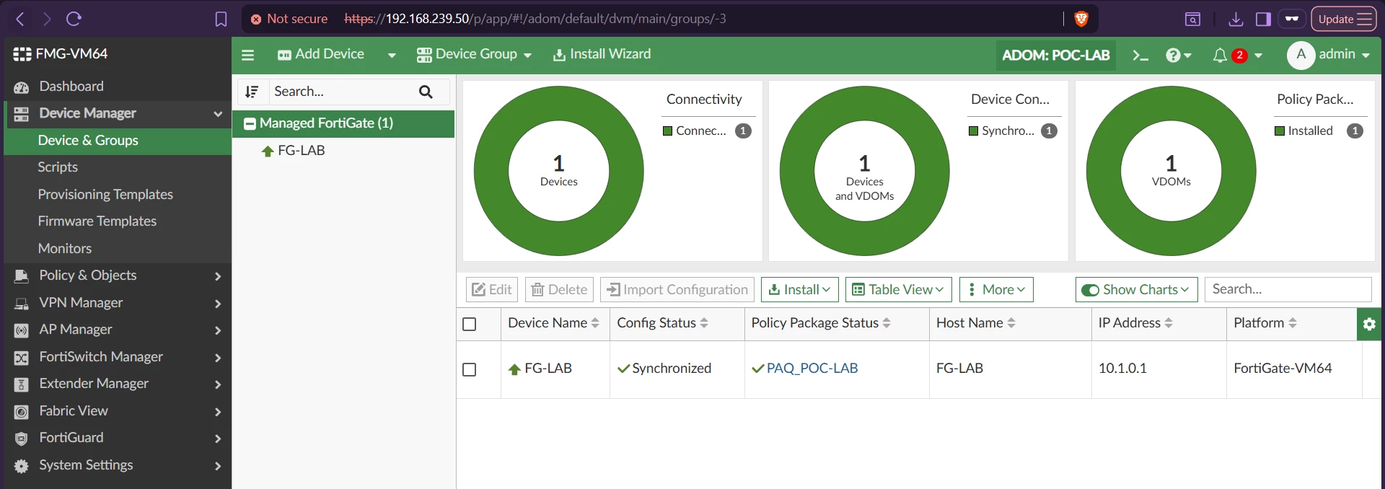Tick the select-all checkbox in table header
Image resolution: width=1385 pixels, height=489 pixels.
[x=470, y=324]
